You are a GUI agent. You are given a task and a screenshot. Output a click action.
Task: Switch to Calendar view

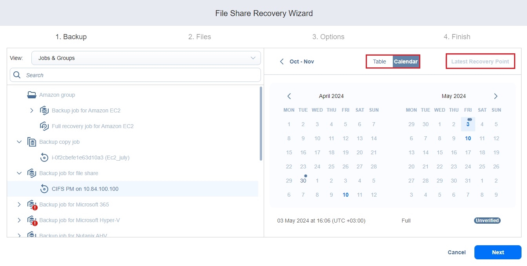coord(406,62)
